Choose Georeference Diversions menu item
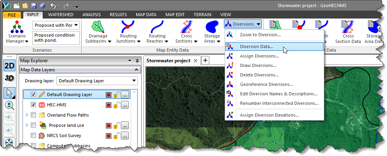The width and height of the screenshot is (387, 156). pyautogui.click(x=274, y=84)
